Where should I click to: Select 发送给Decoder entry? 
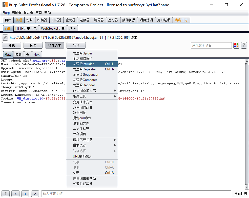coord(92,85)
